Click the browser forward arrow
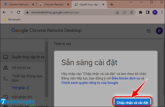The height and width of the screenshot is (107, 165). click(x=11, y=12)
